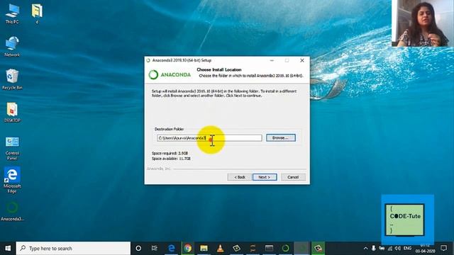Open the Action Center notifications
Image resolution: width=454 pixels, height=255 pixels.
[x=443, y=248]
